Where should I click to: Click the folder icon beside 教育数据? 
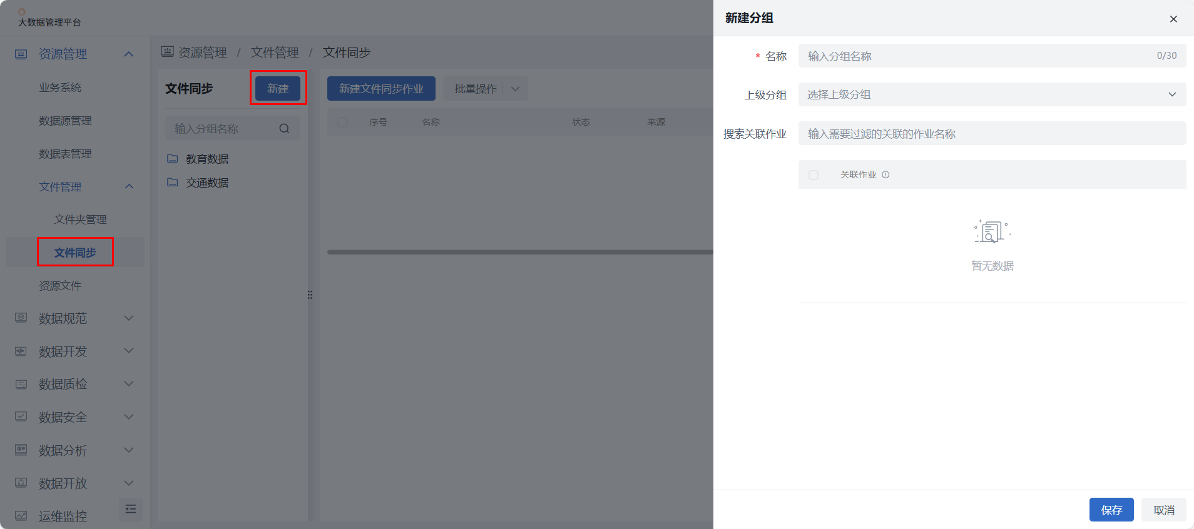pyautogui.click(x=173, y=158)
